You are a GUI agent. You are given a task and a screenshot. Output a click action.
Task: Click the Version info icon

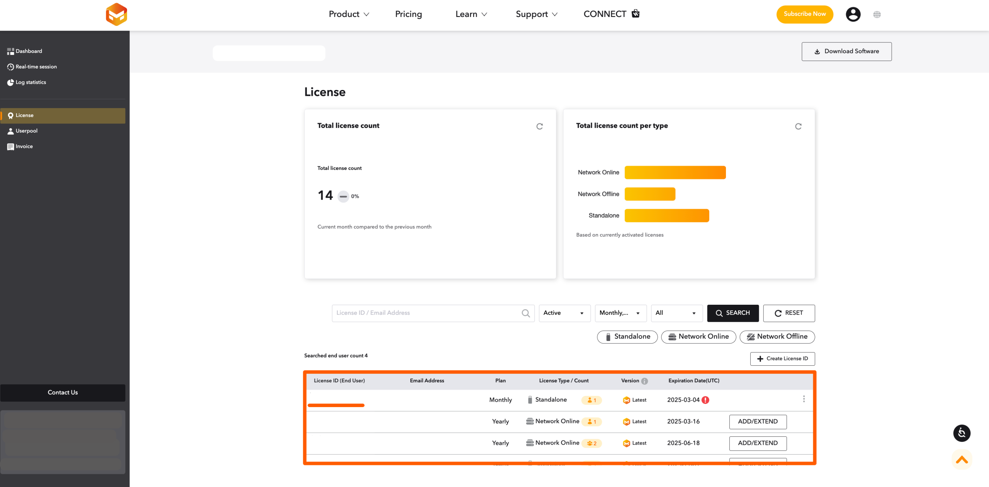644,381
